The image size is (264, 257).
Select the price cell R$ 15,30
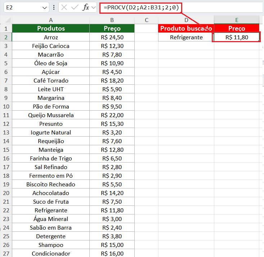pyautogui.click(x=112, y=124)
